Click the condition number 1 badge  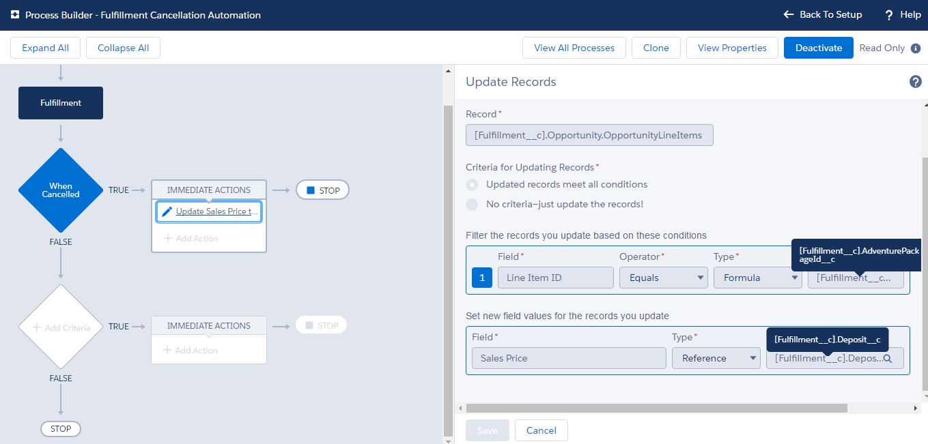click(x=482, y=278)
